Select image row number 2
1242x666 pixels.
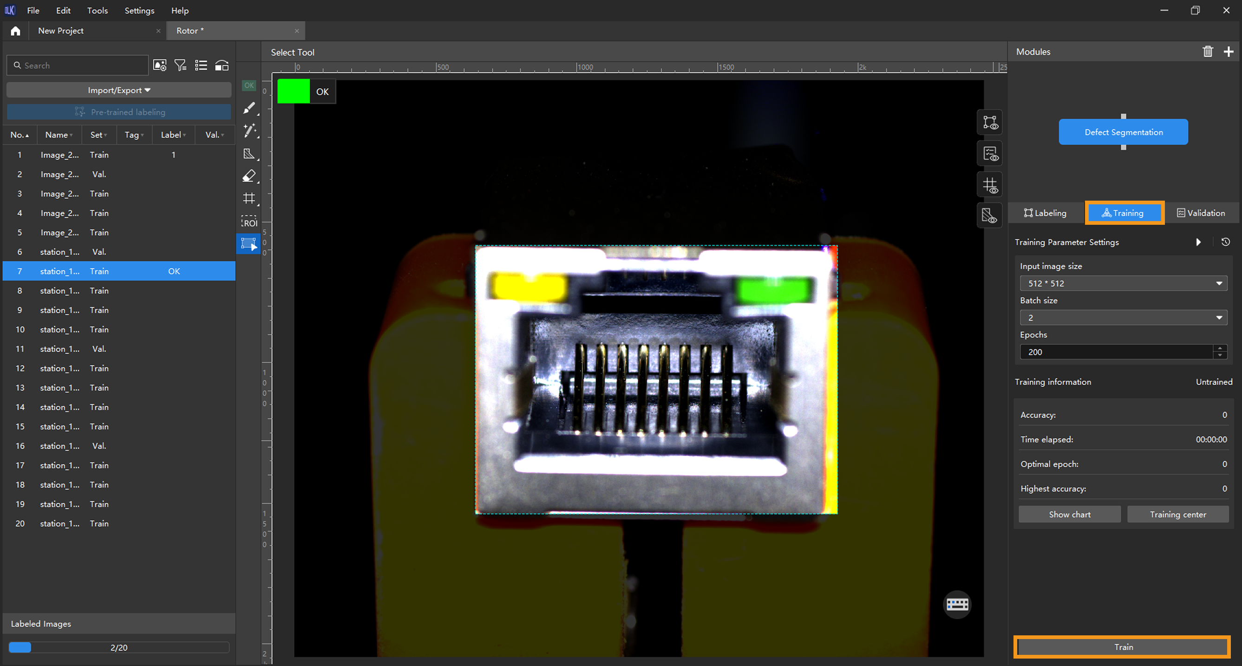point(118,175)
